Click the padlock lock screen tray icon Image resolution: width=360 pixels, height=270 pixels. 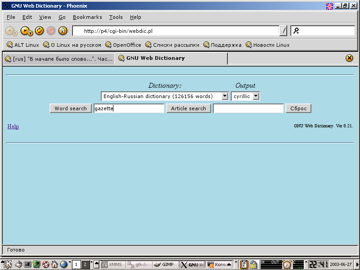coord(253,265)
